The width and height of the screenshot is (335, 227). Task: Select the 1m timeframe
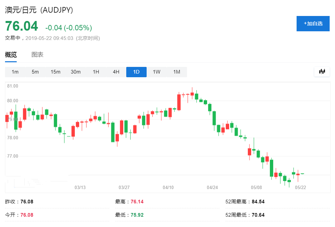pos(15,72)
